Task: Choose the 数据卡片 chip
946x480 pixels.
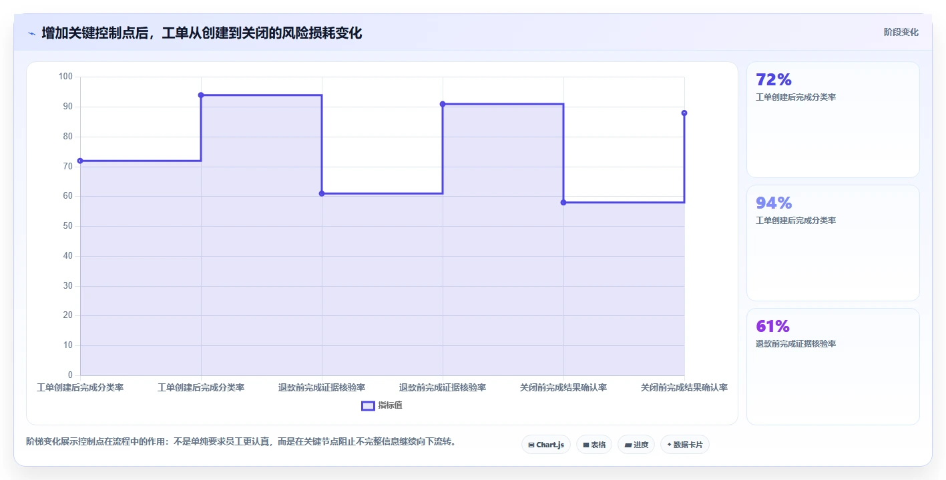Action: click(x=684, y=445)
